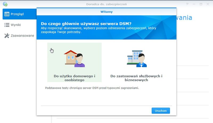Choose "Do użytku domowego i osobistego" label
This screenshot has width=213, height=123.
pos(75,78)
